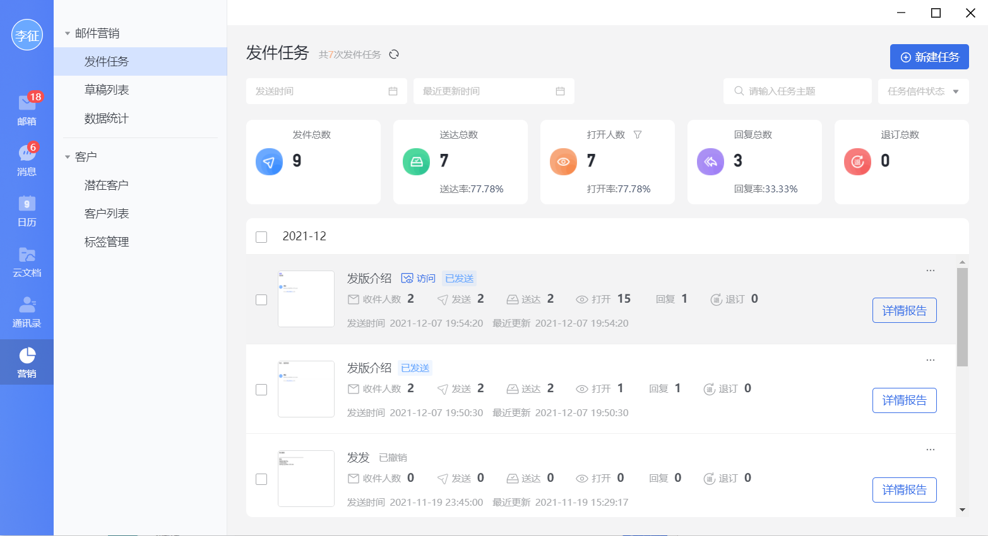
Task: Check the 发发 task checkbox
Action: tap(261, 479)
